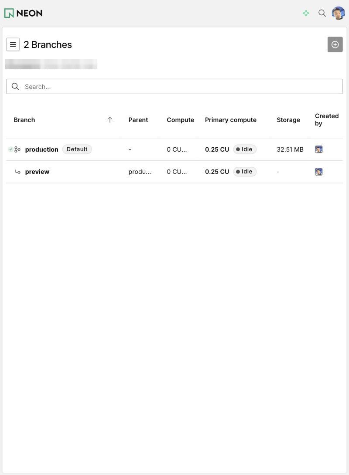Click the Neon logo
Screen dimensions: 349x475
click(x=24, y=13)
